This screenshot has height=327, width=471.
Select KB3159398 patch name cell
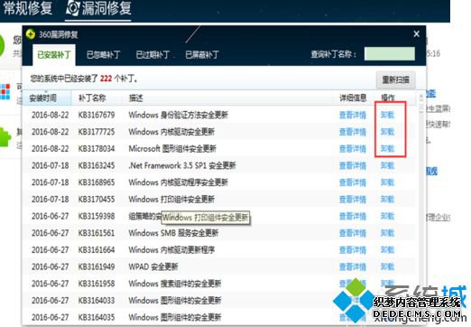[x=97, y=216]
